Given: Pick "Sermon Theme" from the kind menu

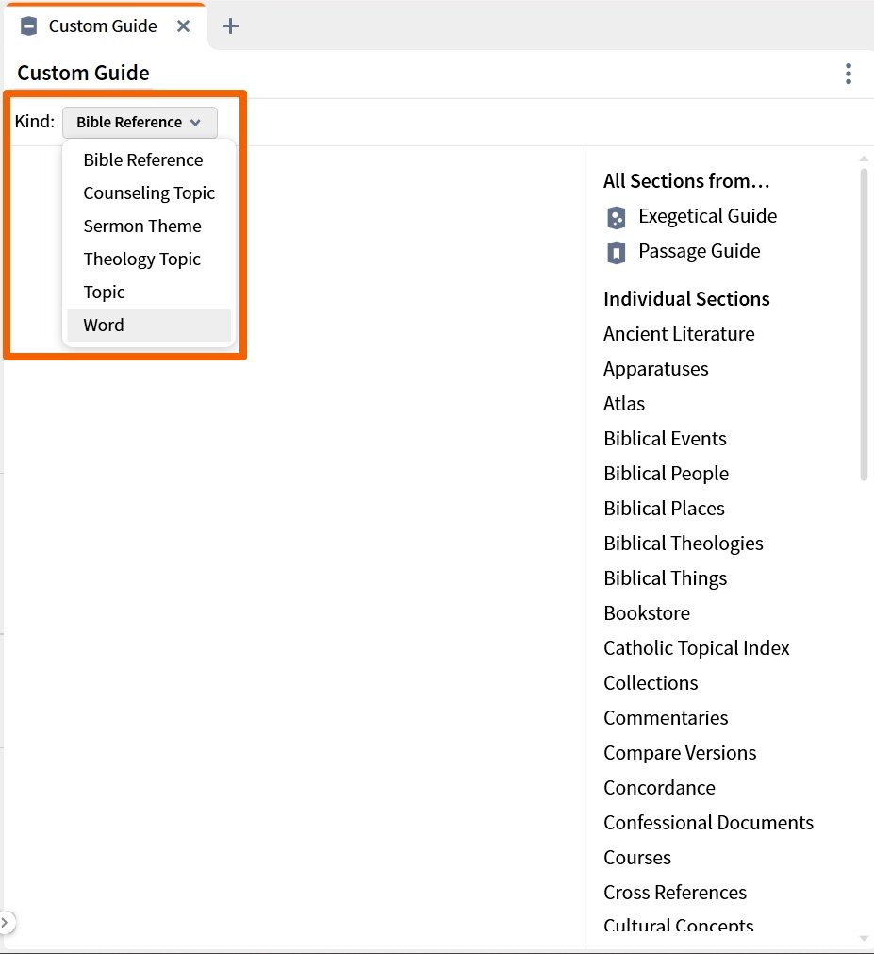Looking at the screenshot, I should pyautogui.click(x=141, y=226).
